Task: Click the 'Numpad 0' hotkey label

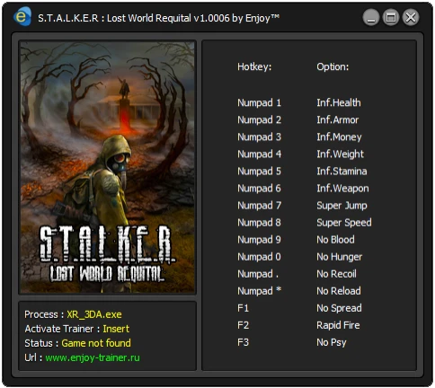Action: tap(259, 257)
